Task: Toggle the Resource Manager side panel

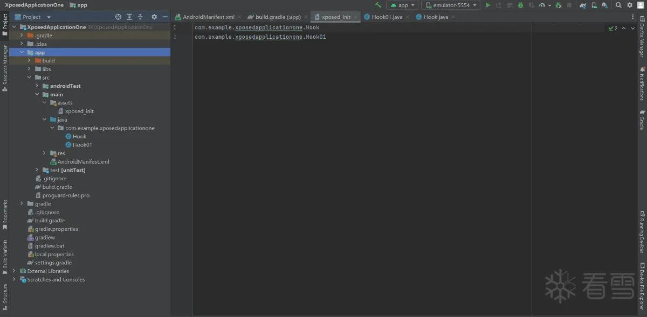Action: (x=5, y=67)
